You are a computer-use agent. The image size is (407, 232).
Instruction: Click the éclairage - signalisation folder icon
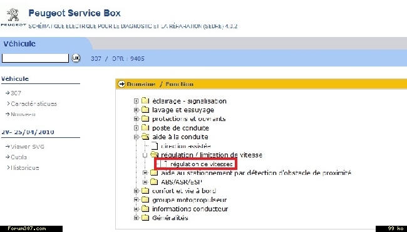click(x=145, y=100)
